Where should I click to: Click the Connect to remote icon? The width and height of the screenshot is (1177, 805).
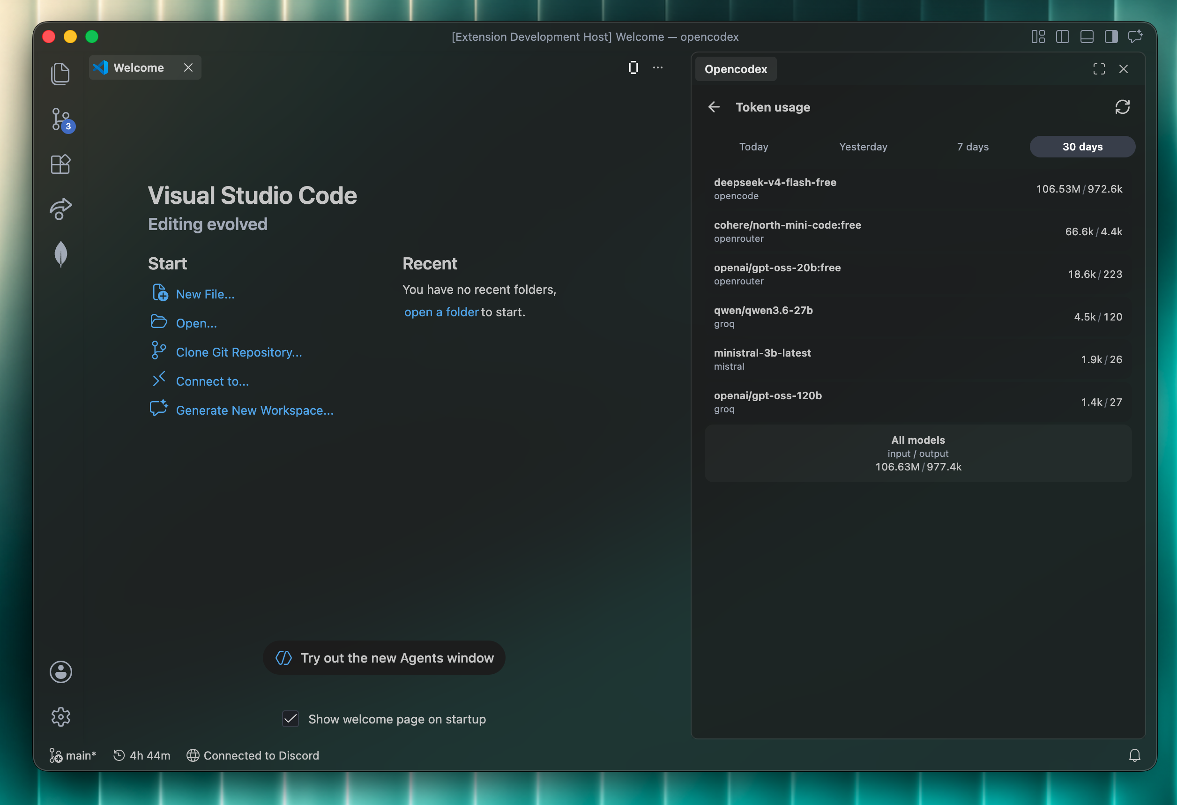pyautogui.click(x=159, y=379)
